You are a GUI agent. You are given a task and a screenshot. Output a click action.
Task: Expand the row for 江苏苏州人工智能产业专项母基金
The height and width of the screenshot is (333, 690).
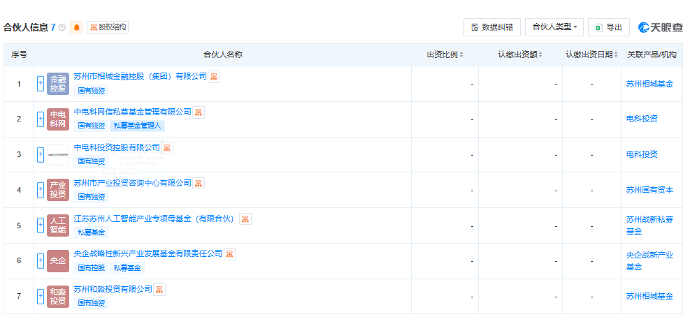point(41,225)
